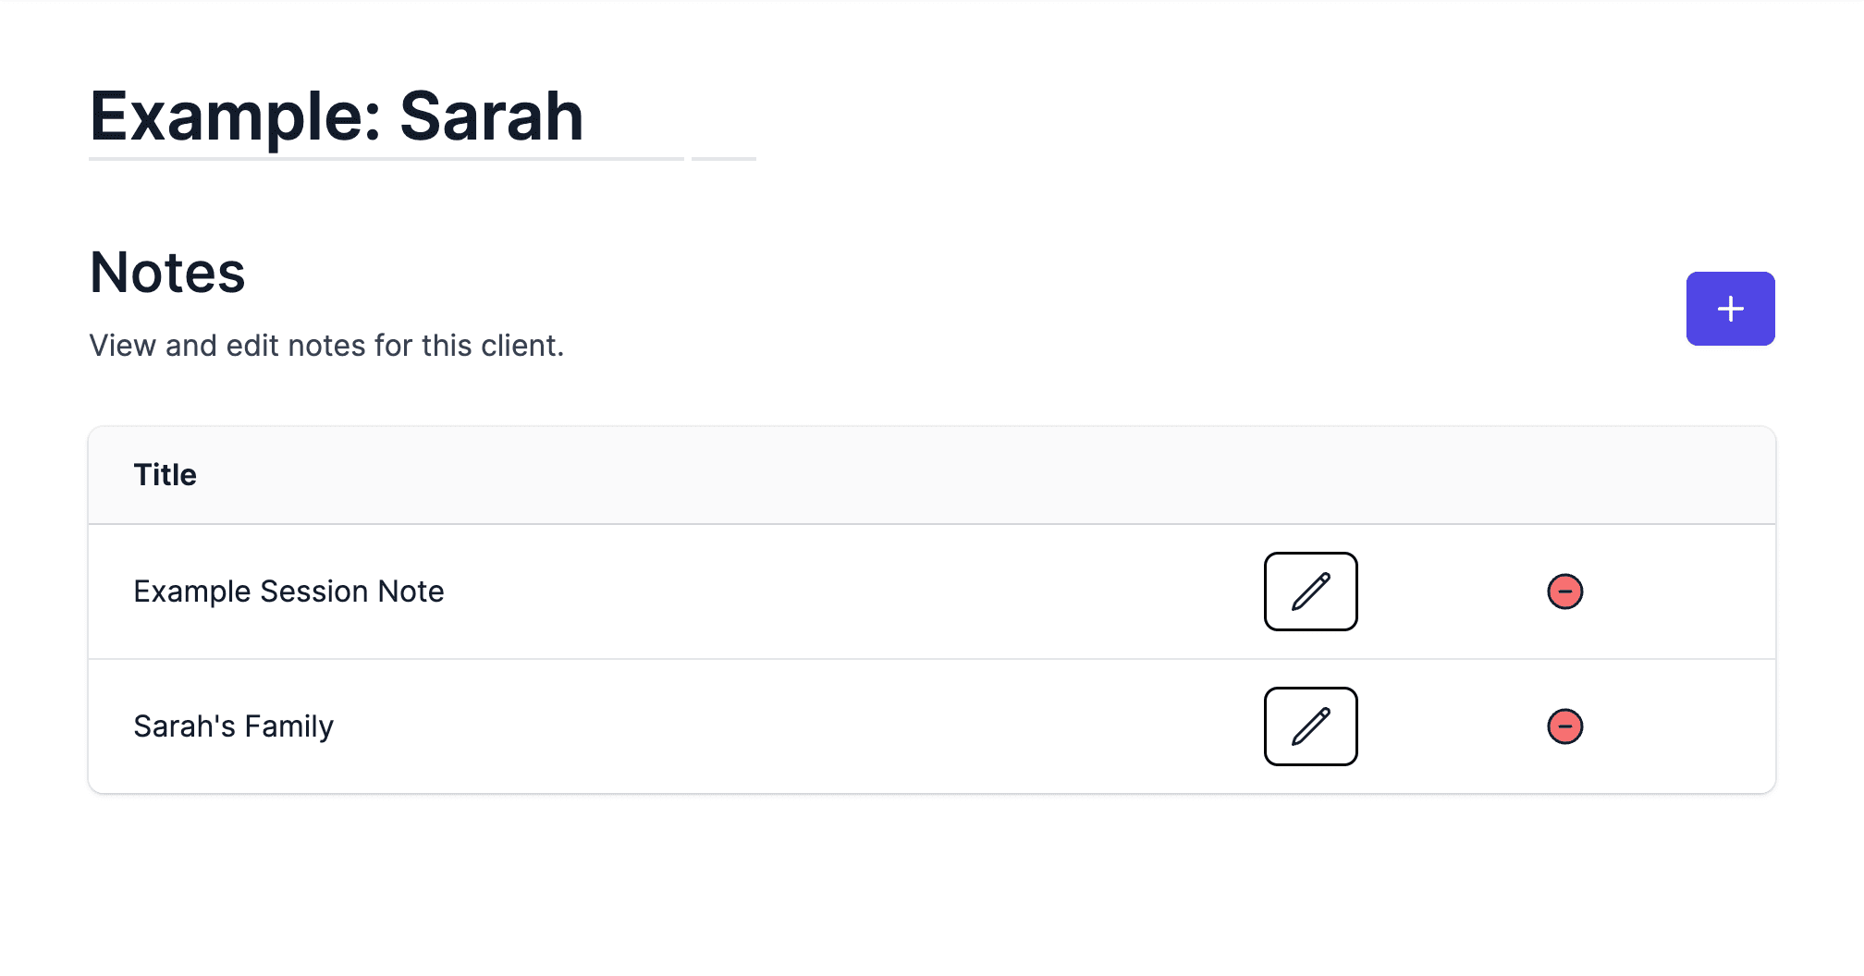This screenshot has width=1864, height=976.
Task: Click the name "Sarah" in the page heading
Action: click(491, 117)
